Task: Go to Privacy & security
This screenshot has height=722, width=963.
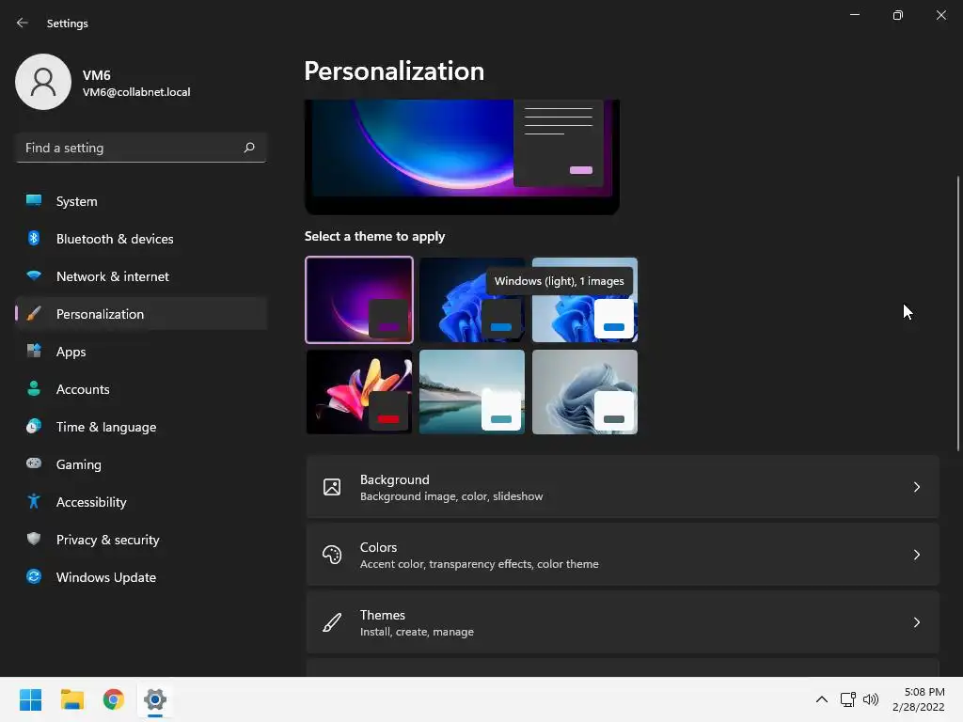Action: click(x=141, y=540)
